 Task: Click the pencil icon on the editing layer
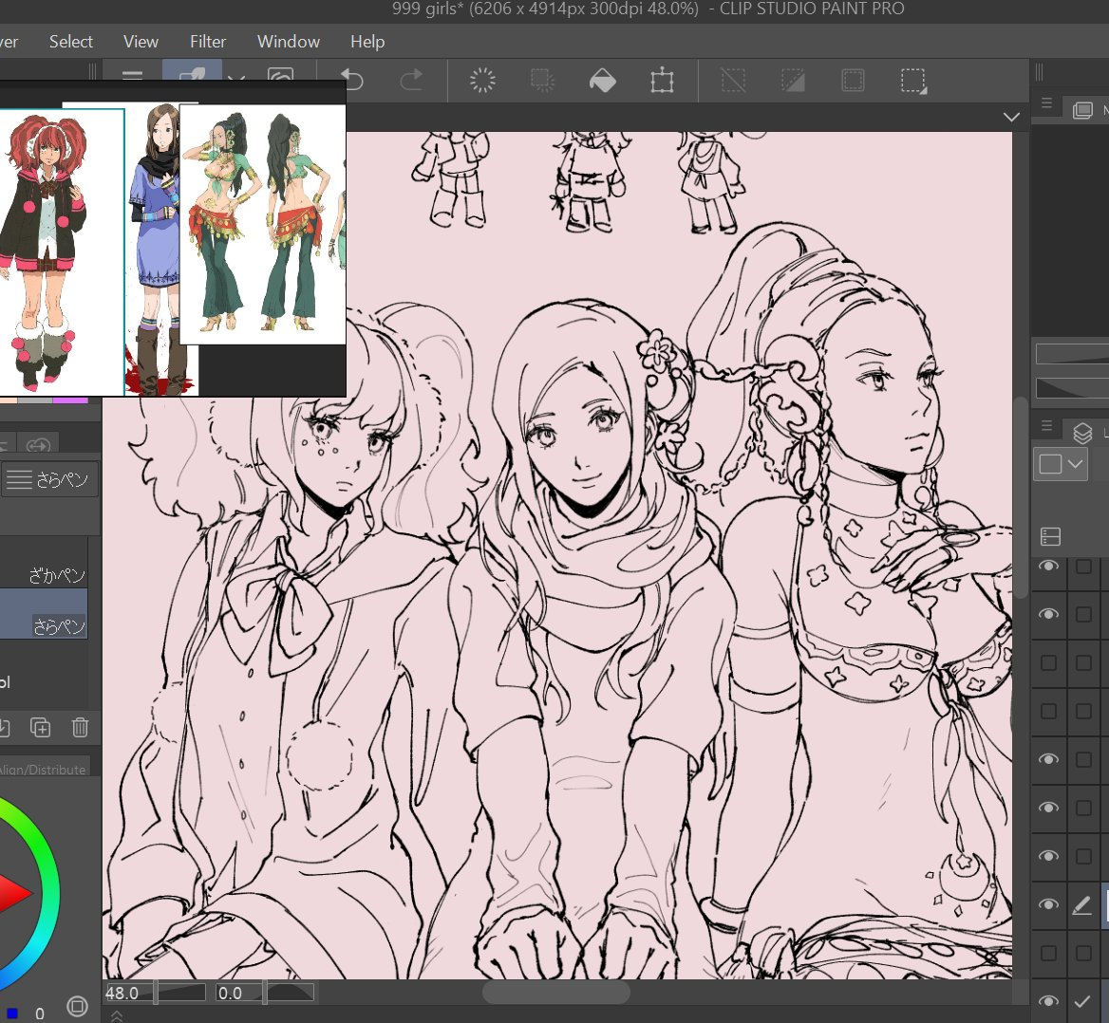[1082, 905]
